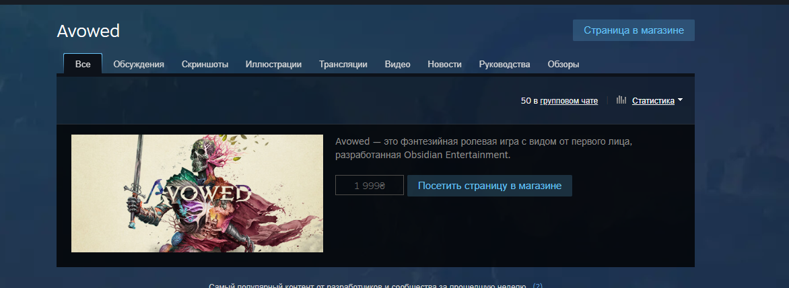
Task: Open the Новости tab
Action: (x=445, y=65)
